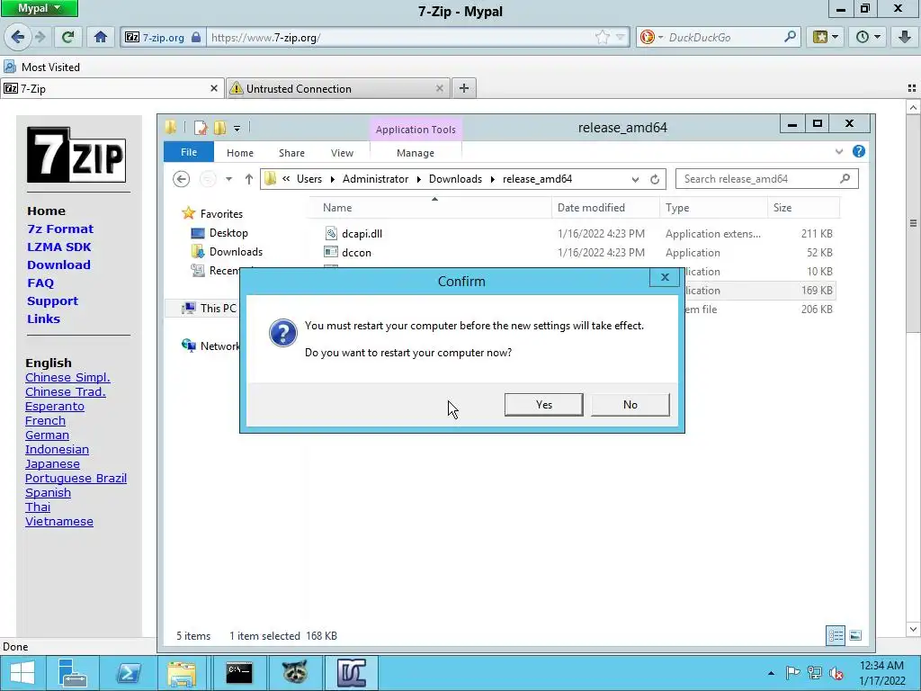Select the German language link
The image size is (921, 691).
coord(47,435)
